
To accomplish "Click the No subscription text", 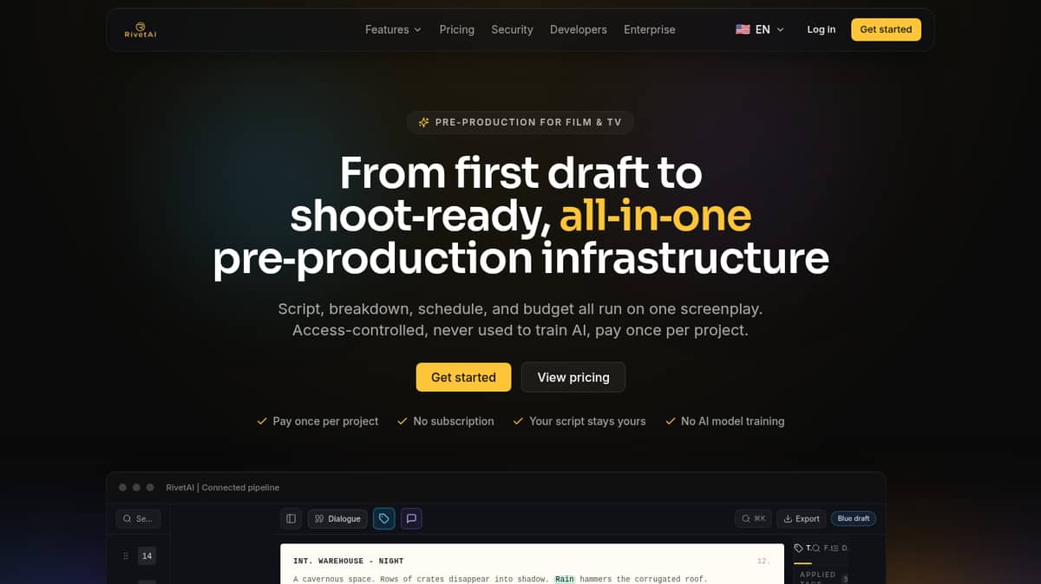I will [454, 421].
